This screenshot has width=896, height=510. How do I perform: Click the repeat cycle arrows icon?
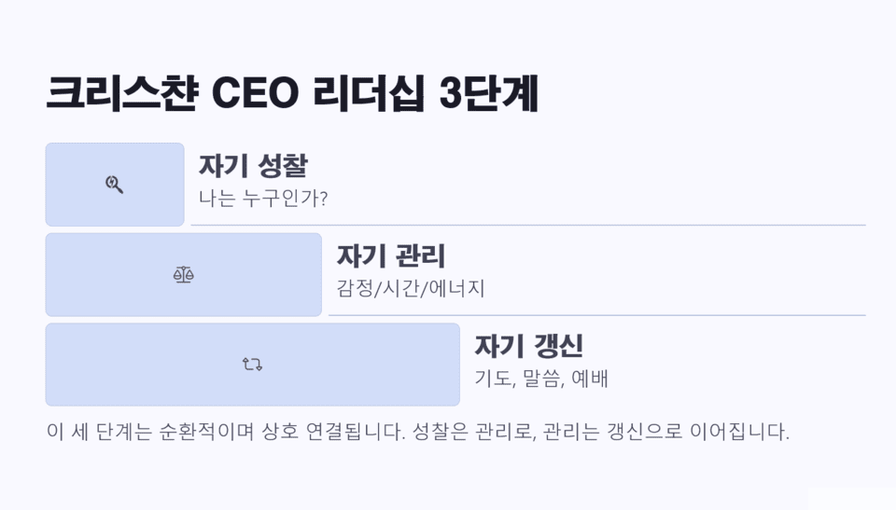click(x=252, y=365)
